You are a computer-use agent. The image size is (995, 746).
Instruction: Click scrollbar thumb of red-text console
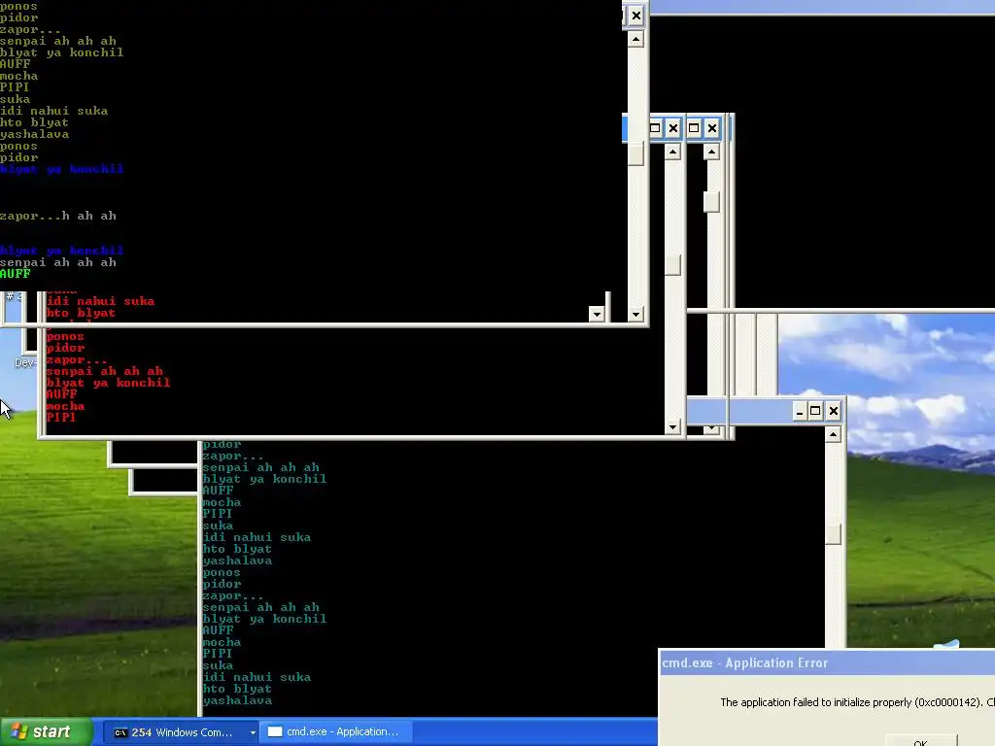(x=673, y=265)
